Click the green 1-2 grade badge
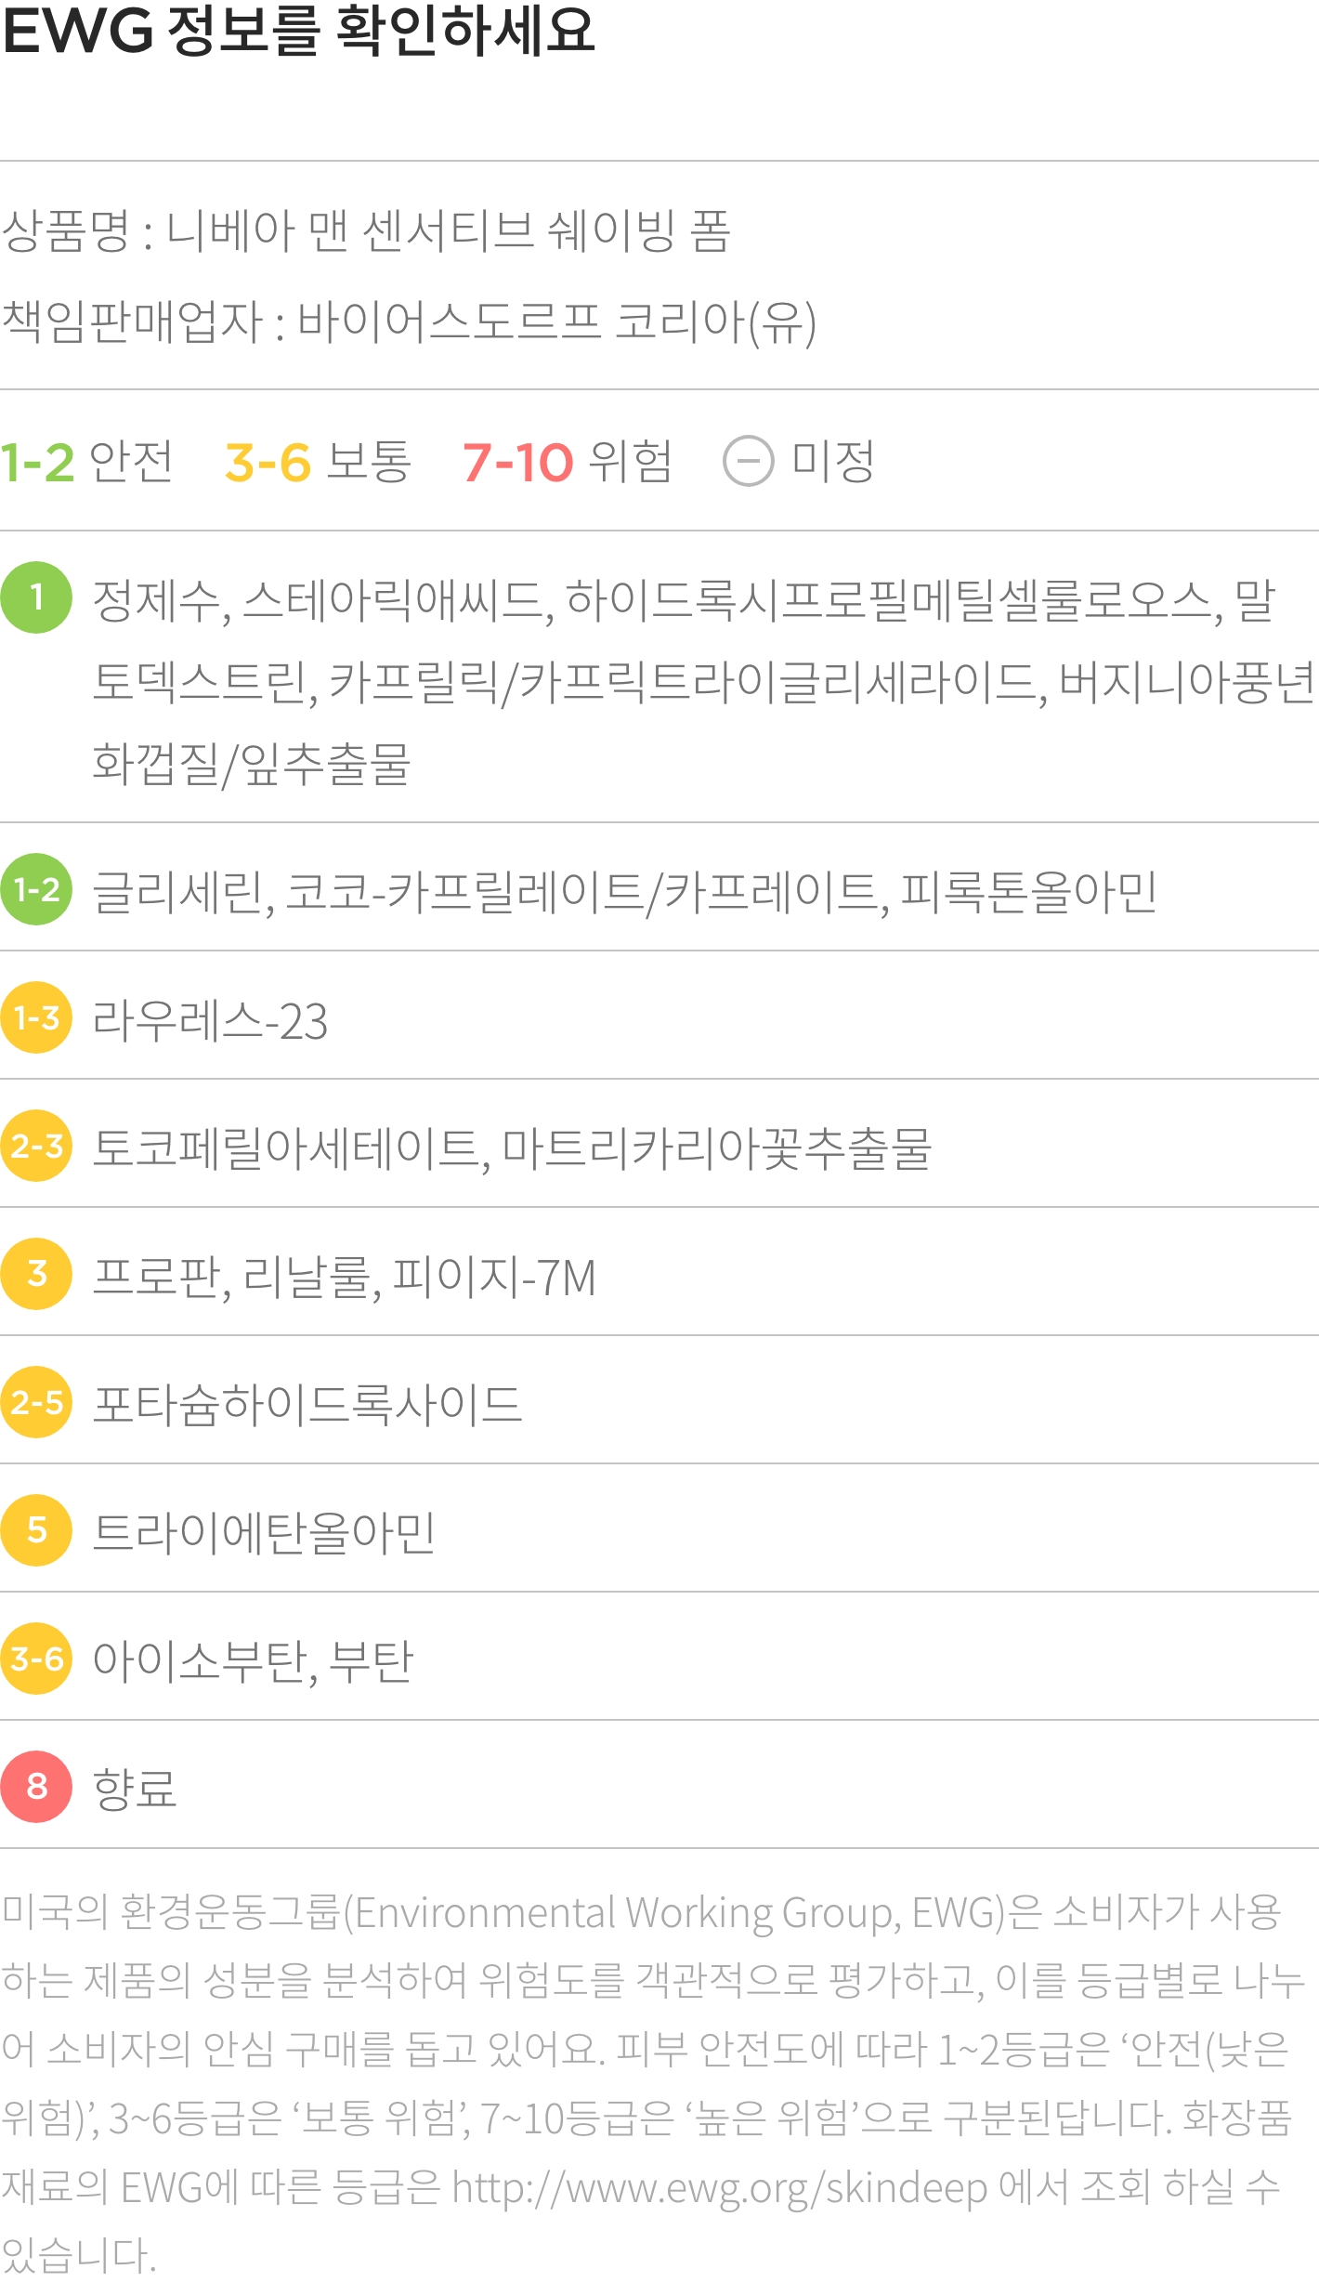Viewport: 1319px width, 2282px height. click(x=36, y=889)
